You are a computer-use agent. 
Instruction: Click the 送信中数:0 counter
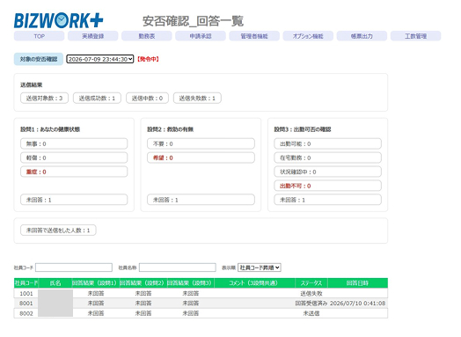click(147, 99)
